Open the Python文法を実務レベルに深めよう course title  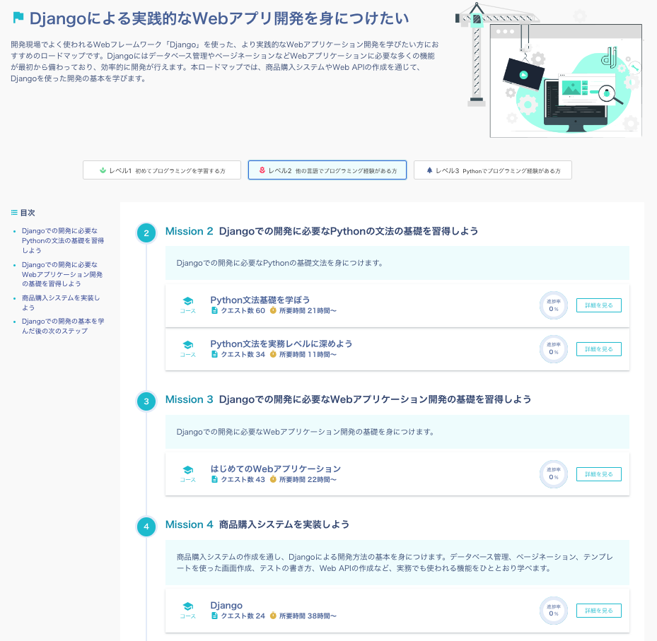[281, 343]
